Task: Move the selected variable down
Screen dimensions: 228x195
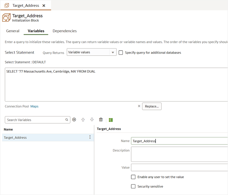Action: click(92, 120)
